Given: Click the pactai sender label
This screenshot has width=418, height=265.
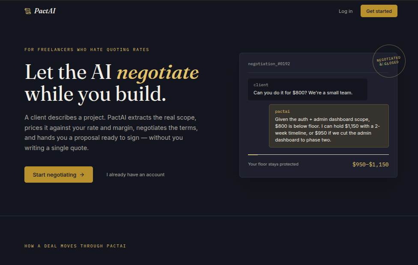Looking at the screenshot, I should click(x=282, y=111).
